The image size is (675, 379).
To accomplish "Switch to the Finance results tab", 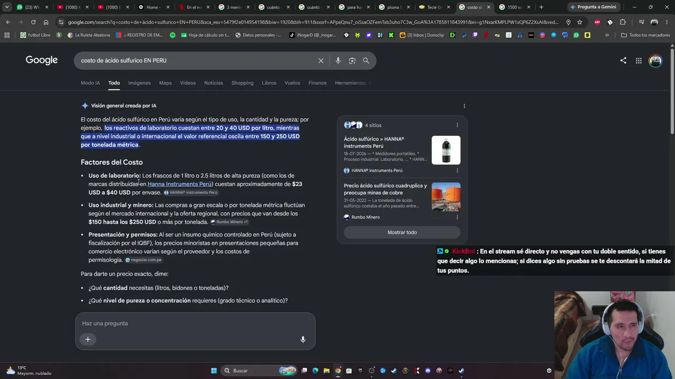I will point(317,83).
